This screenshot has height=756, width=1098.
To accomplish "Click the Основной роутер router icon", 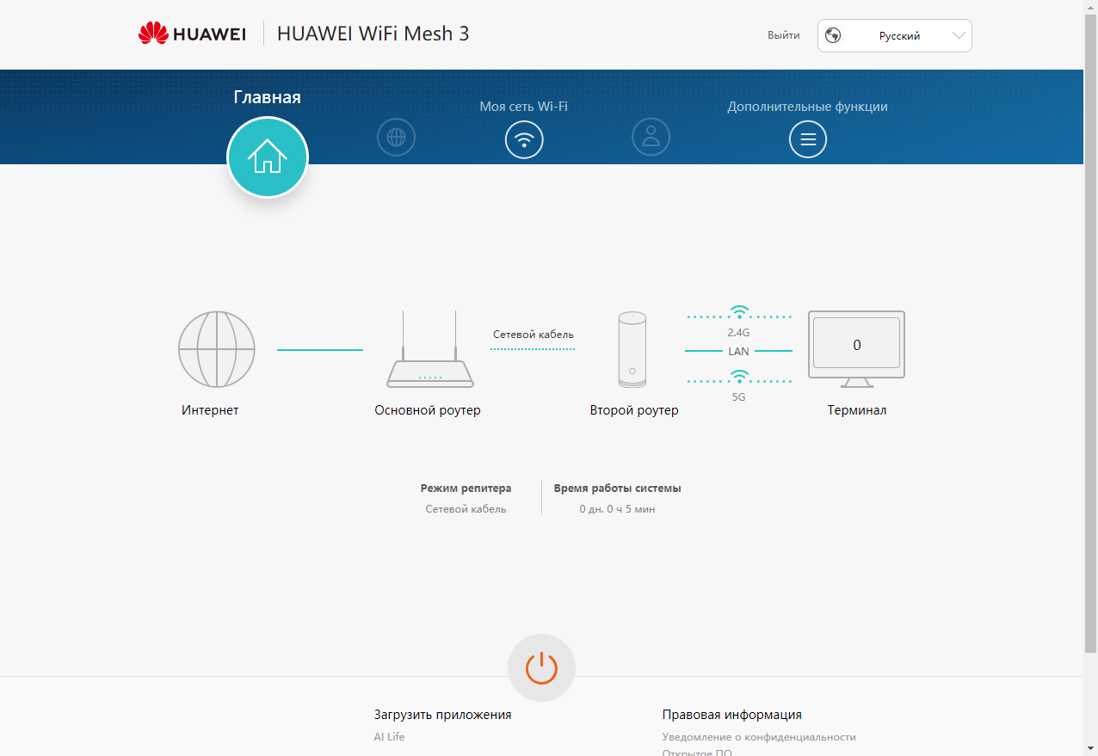I will [x=429, y=350].
